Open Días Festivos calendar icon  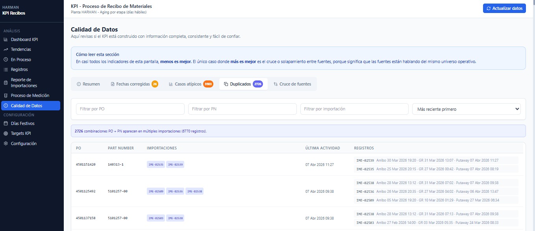[7, 123]
